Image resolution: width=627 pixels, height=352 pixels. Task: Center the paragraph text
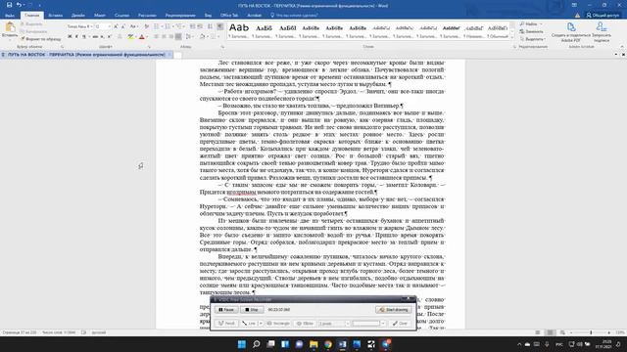click(x=164, y=37)
